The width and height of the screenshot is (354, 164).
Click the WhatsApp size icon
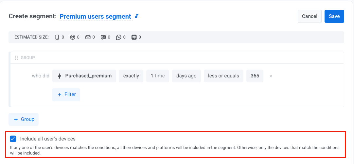click(x=118, y=37)
